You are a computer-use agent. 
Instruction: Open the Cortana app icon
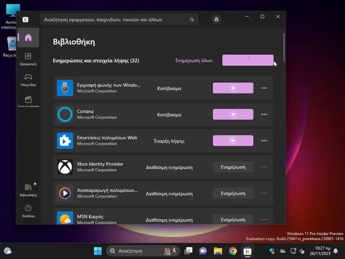pyautogui.click(x=65, y=114)
